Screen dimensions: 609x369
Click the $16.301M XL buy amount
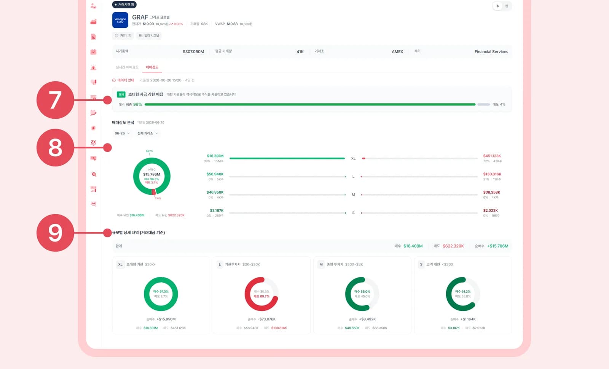click(215, 156)
